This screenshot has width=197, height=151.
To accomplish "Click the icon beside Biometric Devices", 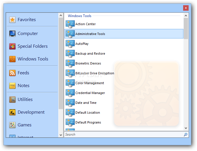I will point(70,63).
